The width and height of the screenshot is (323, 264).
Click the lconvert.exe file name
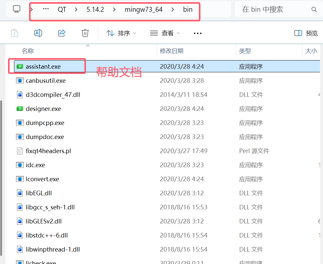click(42, 179)
